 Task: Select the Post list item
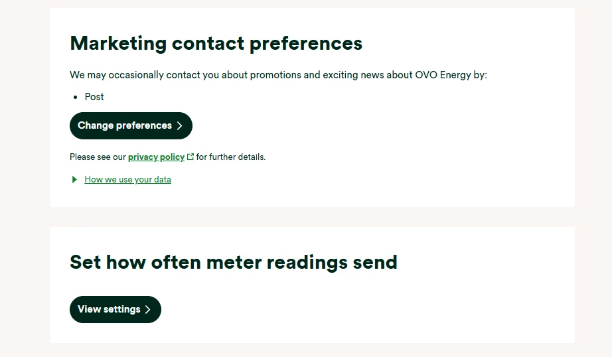coord(94,97)
